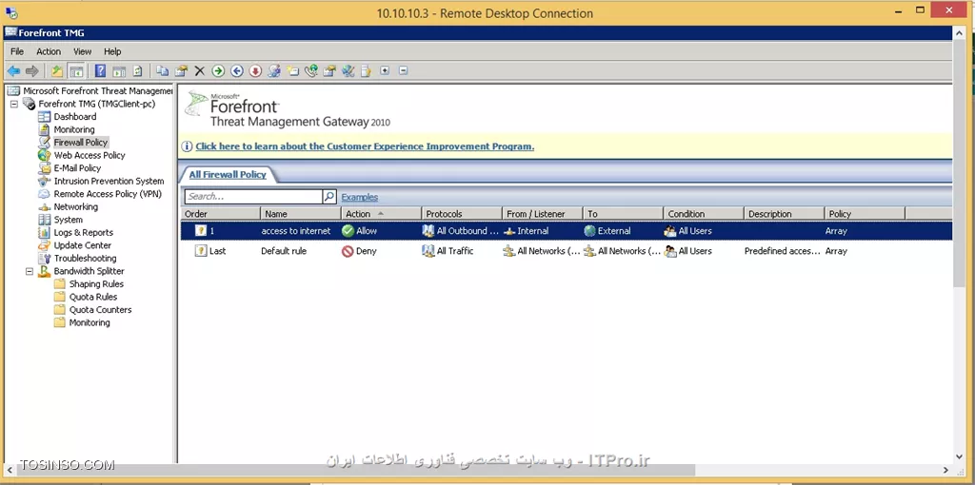
Task: Toggle the Show/Hide Console Tree icon
Action: 76,70
